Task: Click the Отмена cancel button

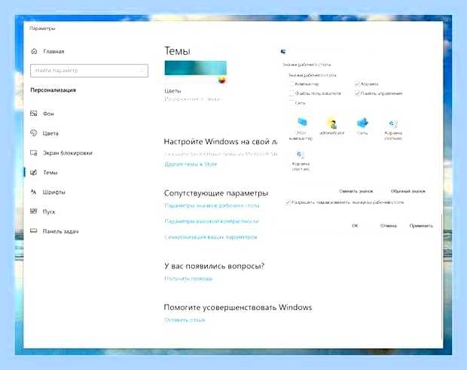Action: (389, 226)
